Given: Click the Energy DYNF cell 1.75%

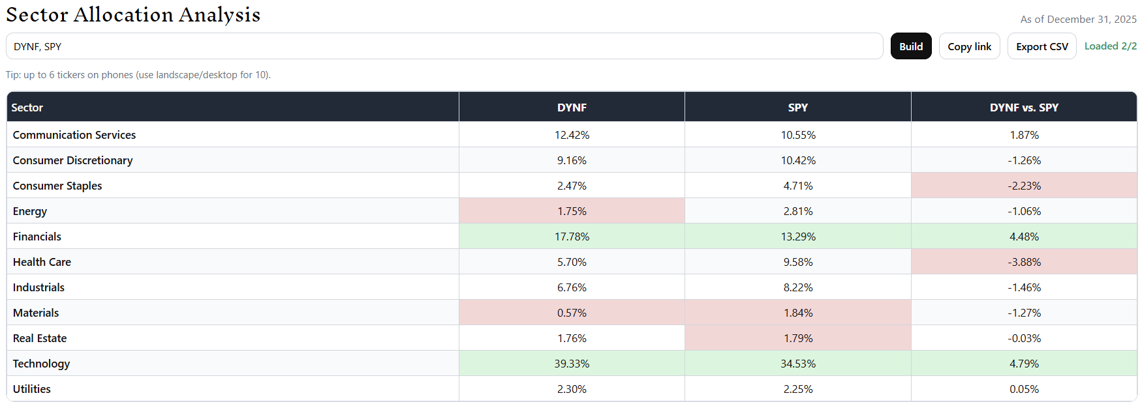Looking at the screenshot, I should pos(572,211).
